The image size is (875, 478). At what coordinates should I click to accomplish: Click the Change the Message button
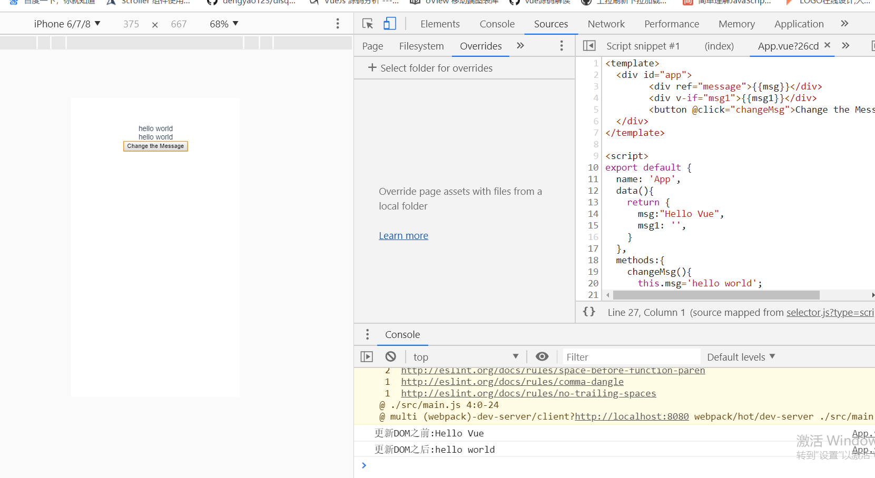(155, 146)
